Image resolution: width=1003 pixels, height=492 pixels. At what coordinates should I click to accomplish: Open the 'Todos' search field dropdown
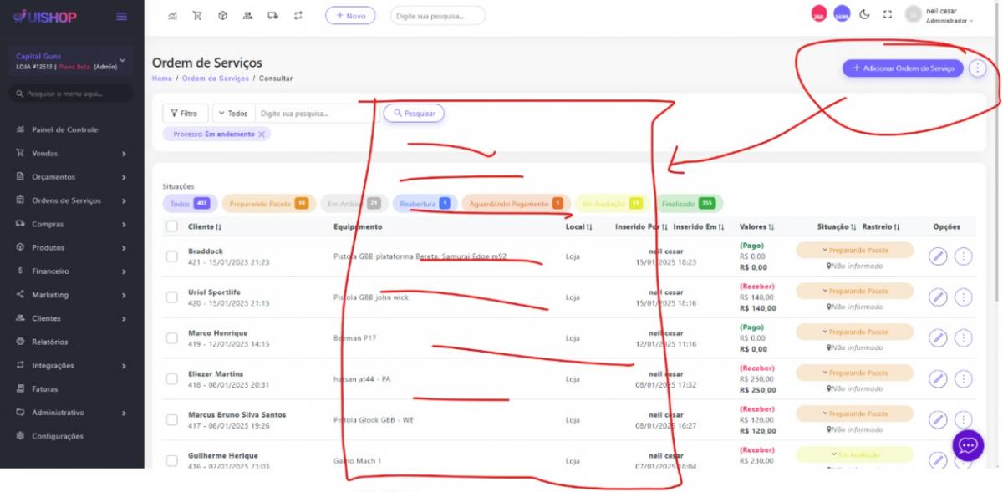pyautogui.click(x=232, y=114)
